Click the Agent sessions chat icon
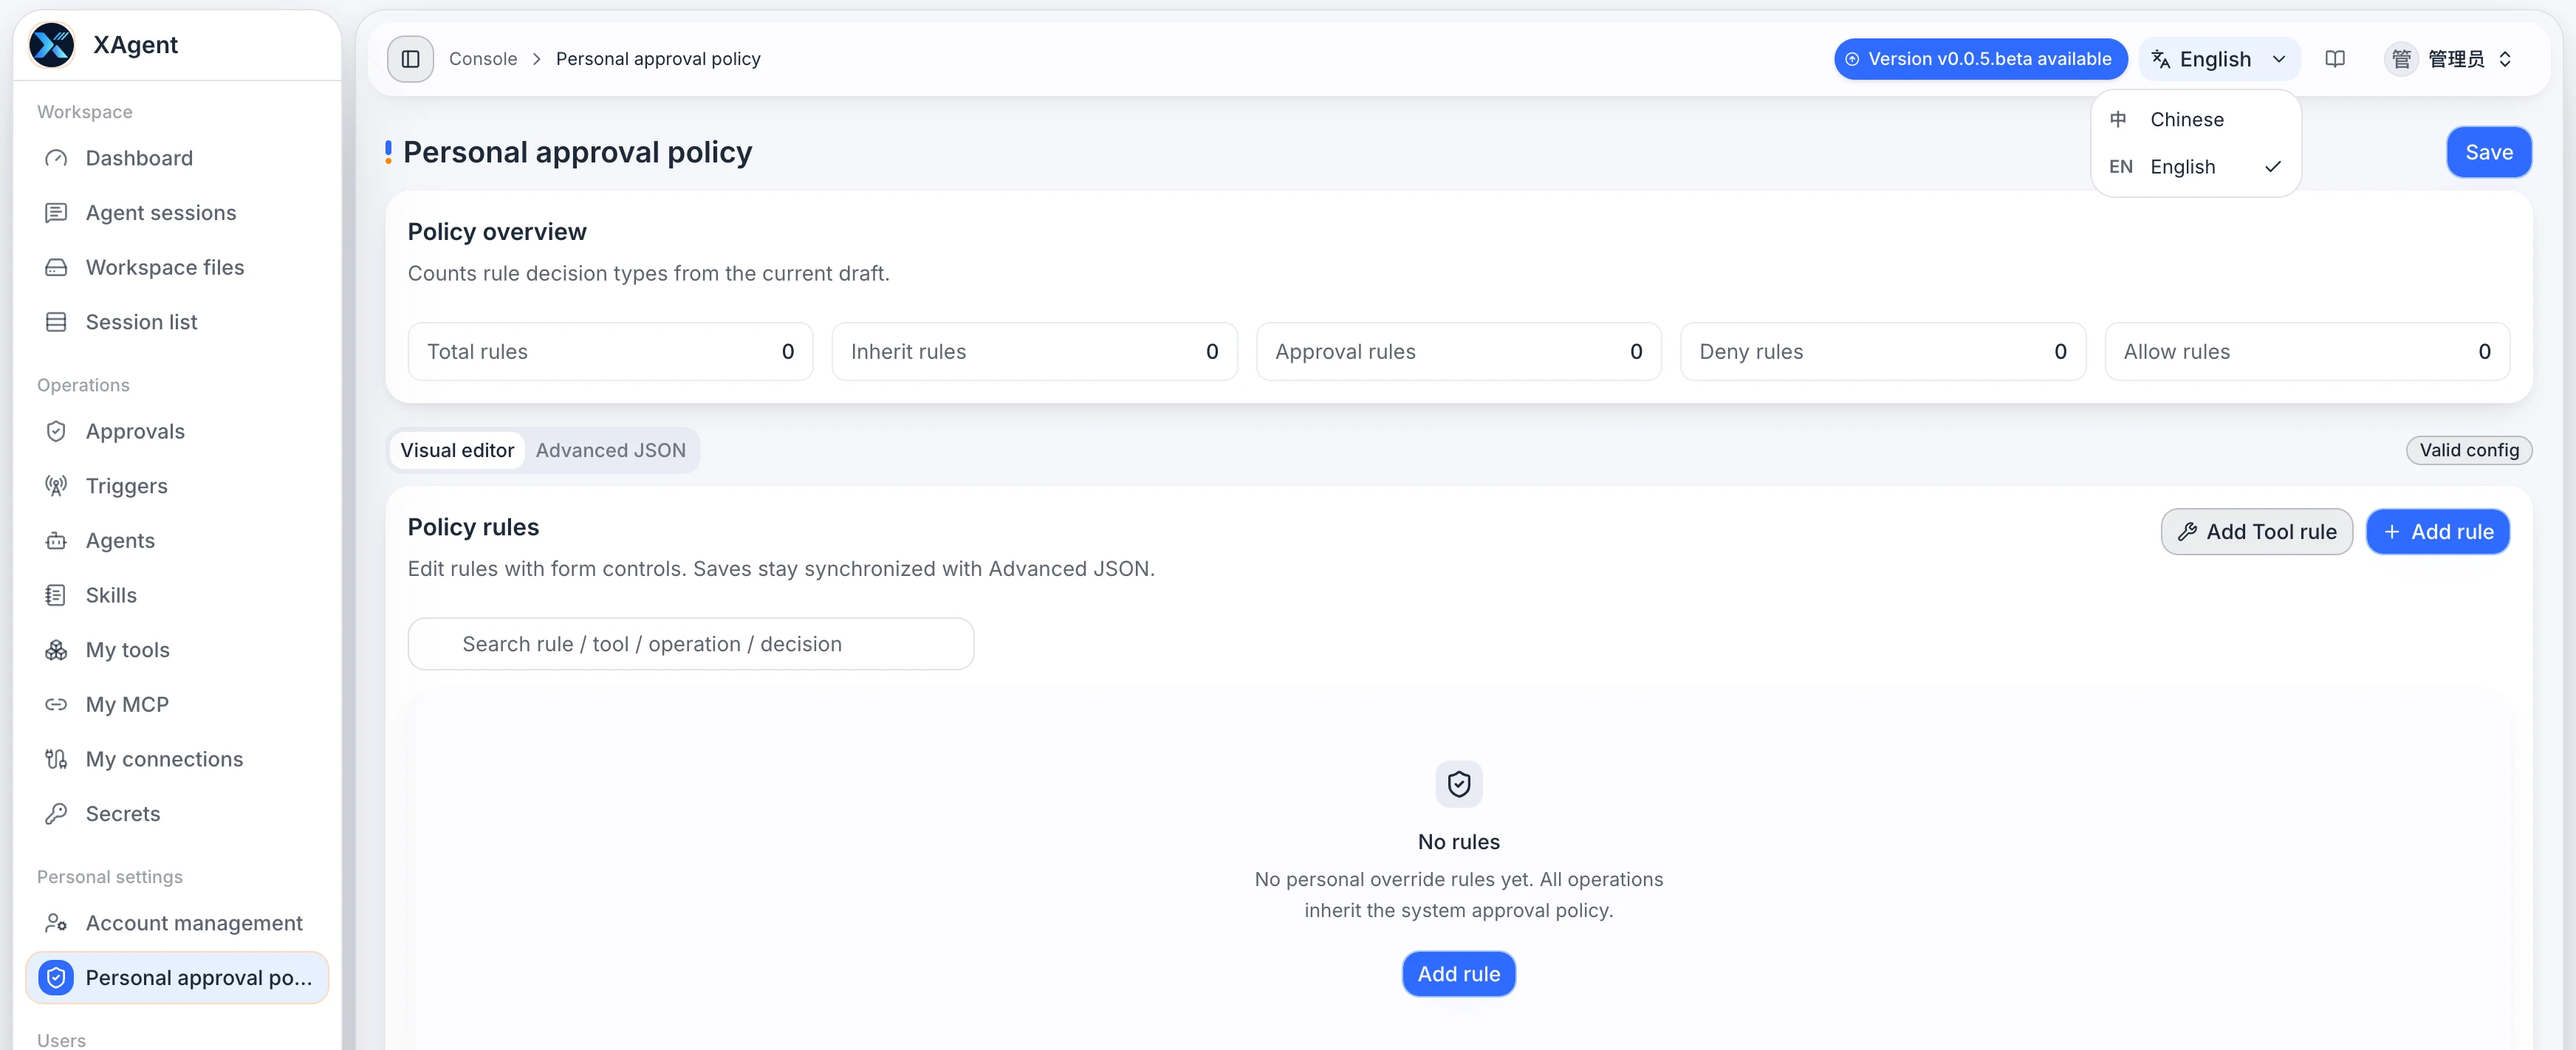 click(56, 213)
